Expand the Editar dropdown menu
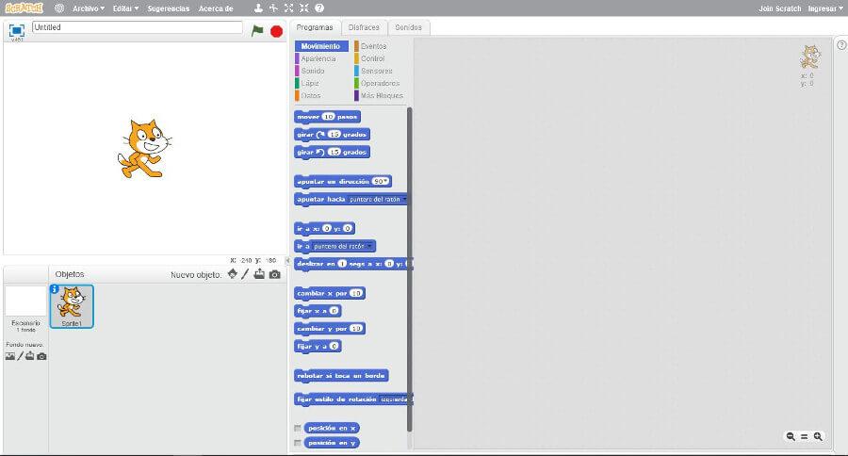The image size is (848, 456). (x=125, y=8)
